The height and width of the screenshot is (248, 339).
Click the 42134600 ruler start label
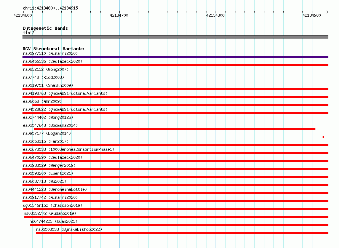pyautogui.click(x=22, y=15)
